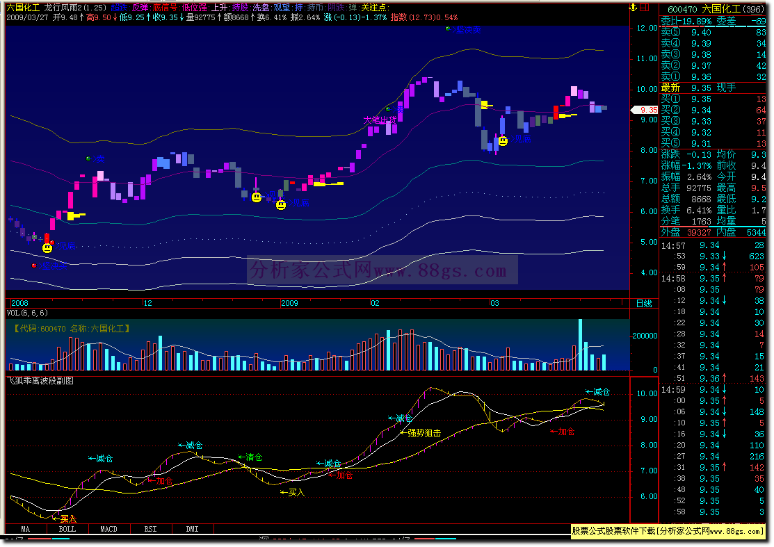Switch to the BOLL indicator tab
Screen dimensions: 774x547
click(67, 529)
